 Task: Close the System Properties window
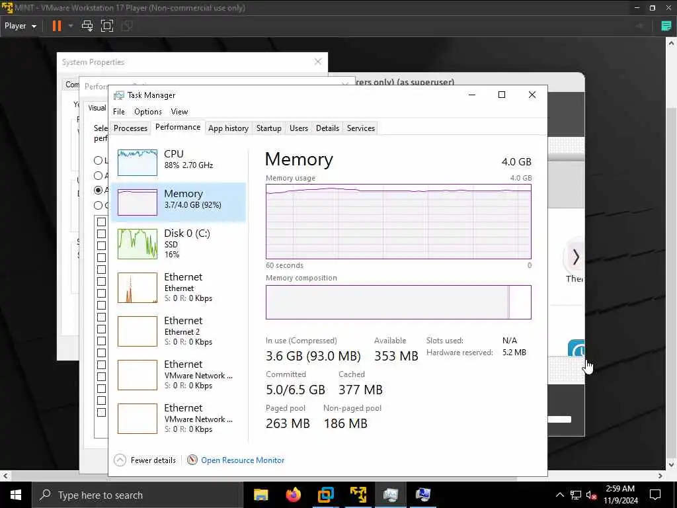click(x=318, y=62)
